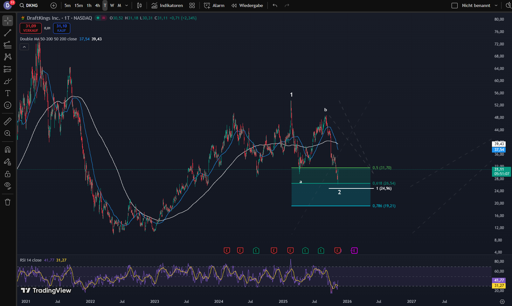This screenshot has height=306, width=512.
Task: Select the text annotation tool
Action: pyautogui.click(x=8, y=93)
